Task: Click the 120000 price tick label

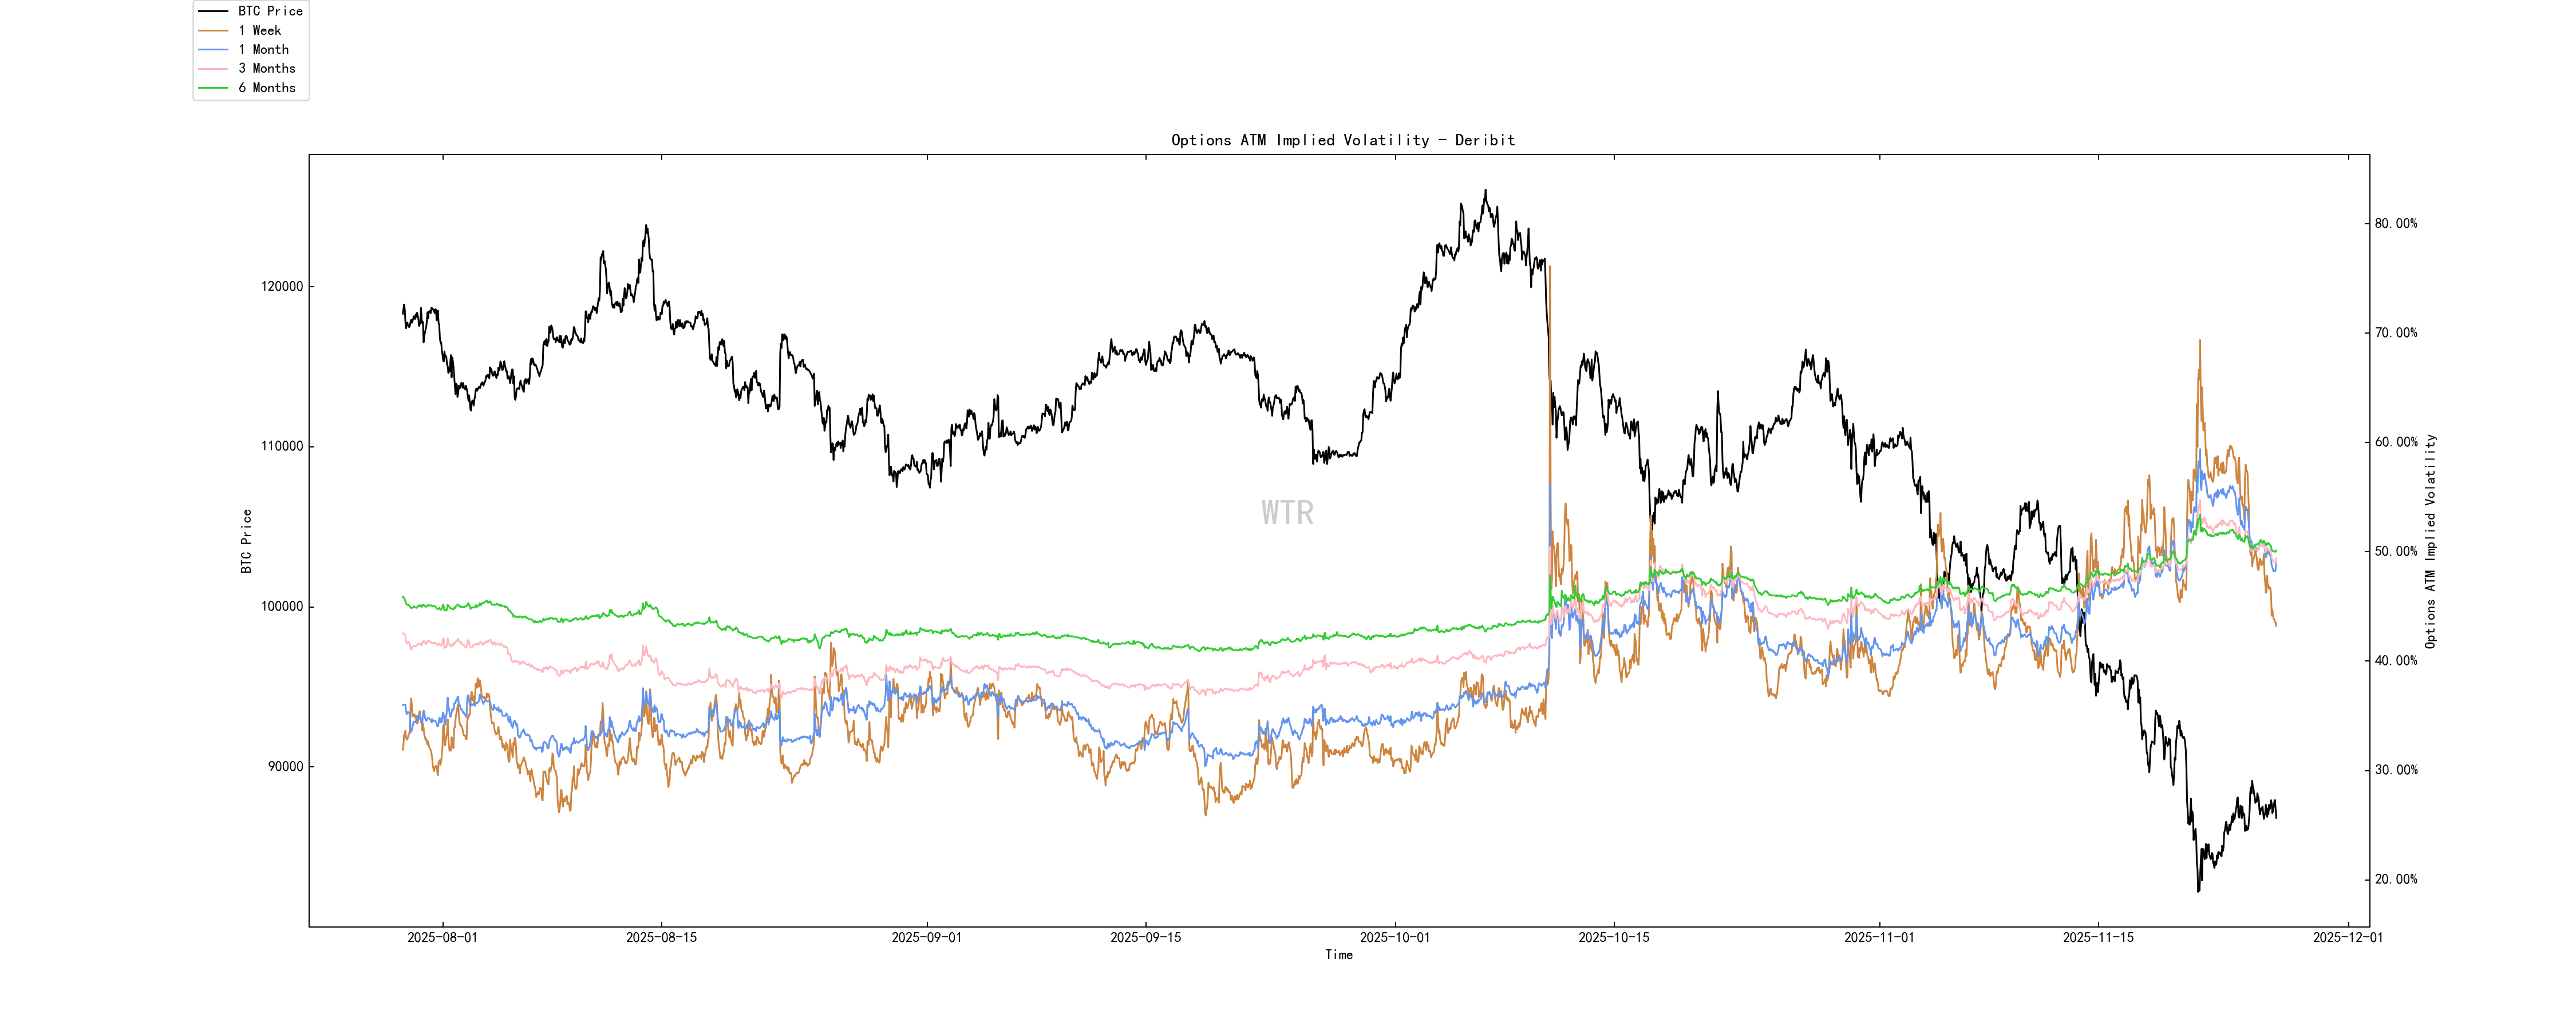Action: tap(282, 286)
